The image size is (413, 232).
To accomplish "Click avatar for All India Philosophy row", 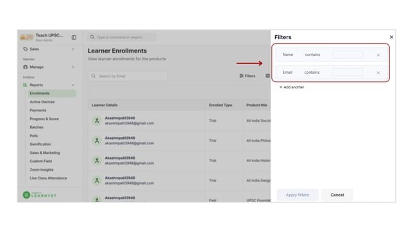I will [97, 140].
